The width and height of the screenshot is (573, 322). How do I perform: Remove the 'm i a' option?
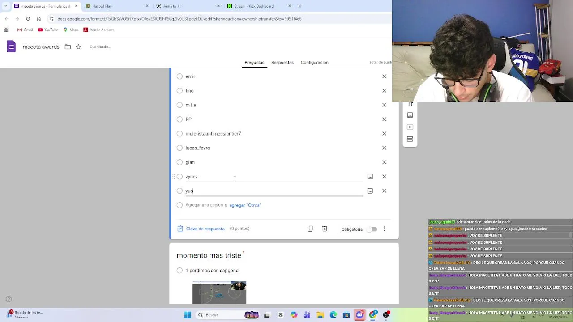(384, 105)
